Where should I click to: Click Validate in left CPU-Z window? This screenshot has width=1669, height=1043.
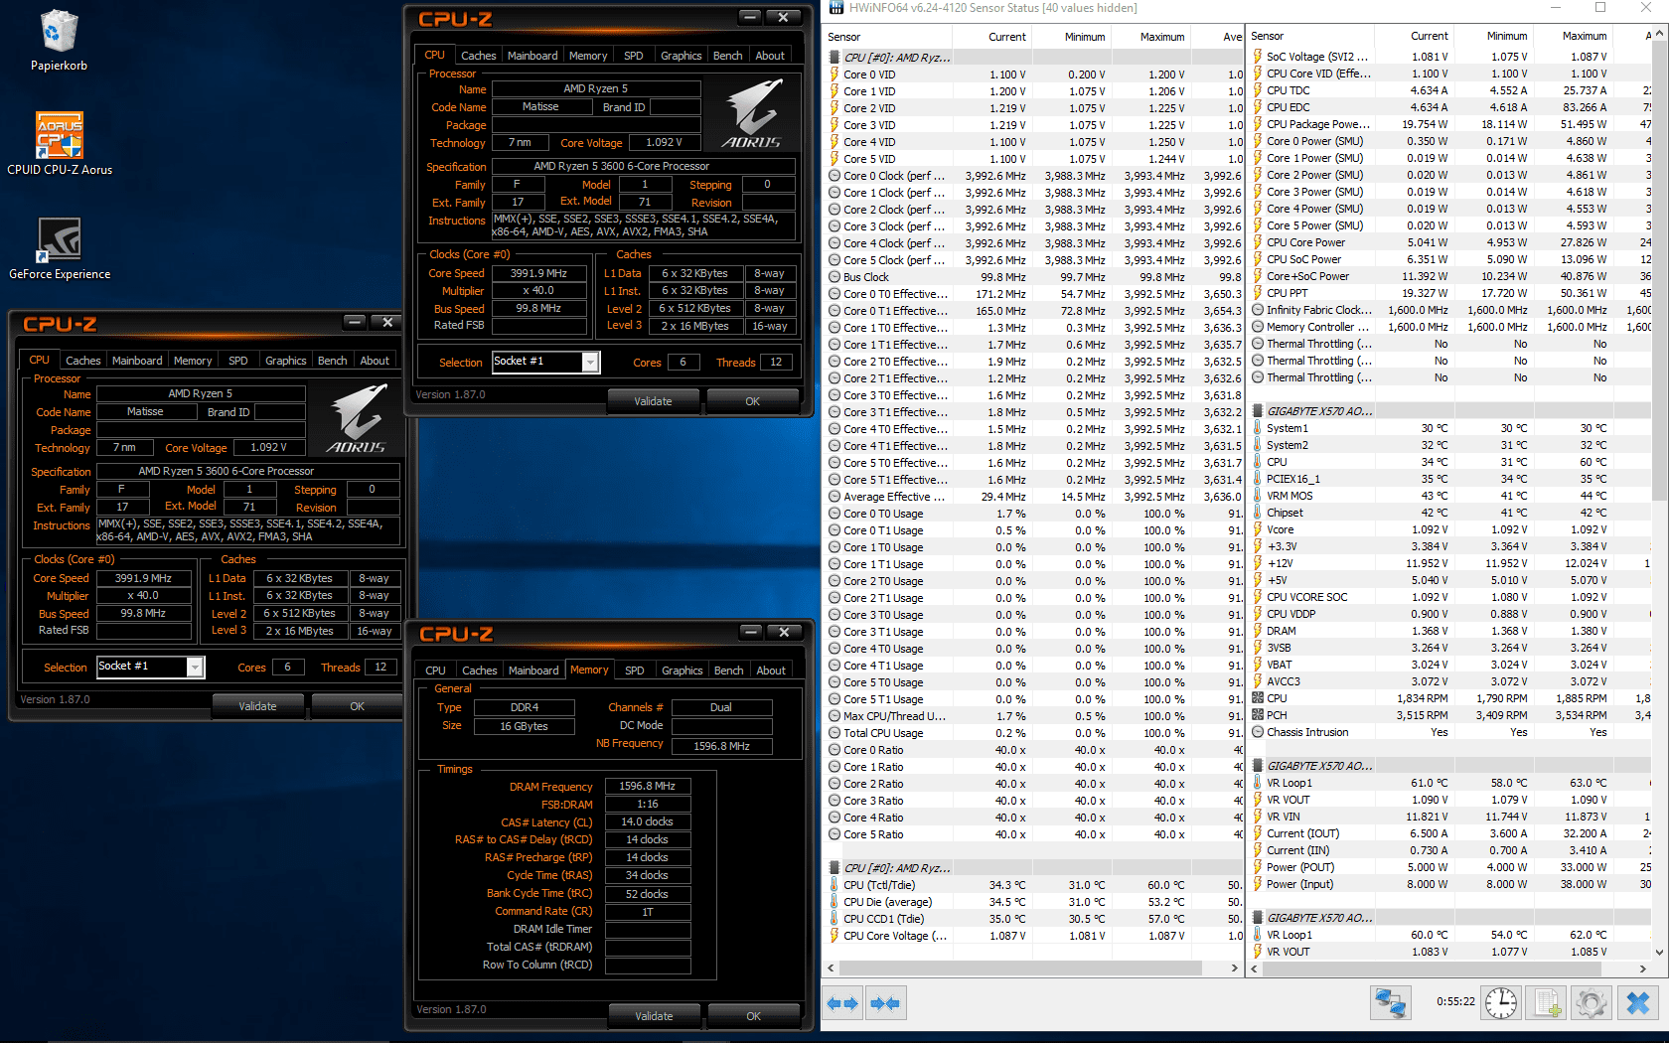258,706
